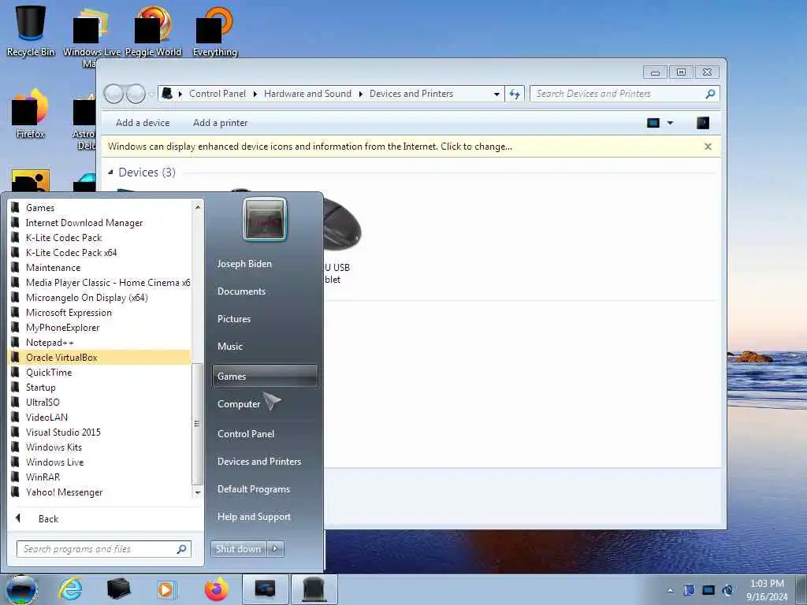Click the programs list scrollbar thumb
Image resolution: width=807 pixels, height=605 pixels.
coord(197,424)
